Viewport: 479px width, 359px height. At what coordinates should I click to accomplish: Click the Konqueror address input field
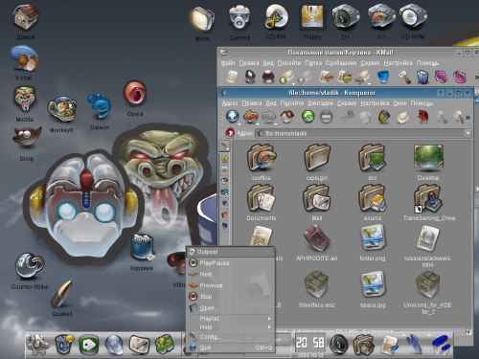[360, 133]
